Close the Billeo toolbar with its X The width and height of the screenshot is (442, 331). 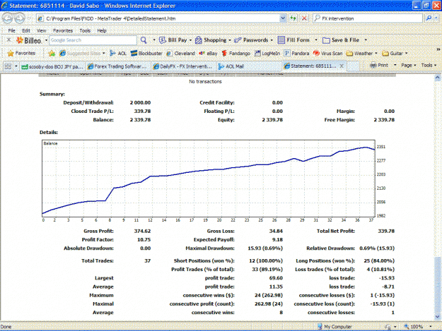(8, 40)
